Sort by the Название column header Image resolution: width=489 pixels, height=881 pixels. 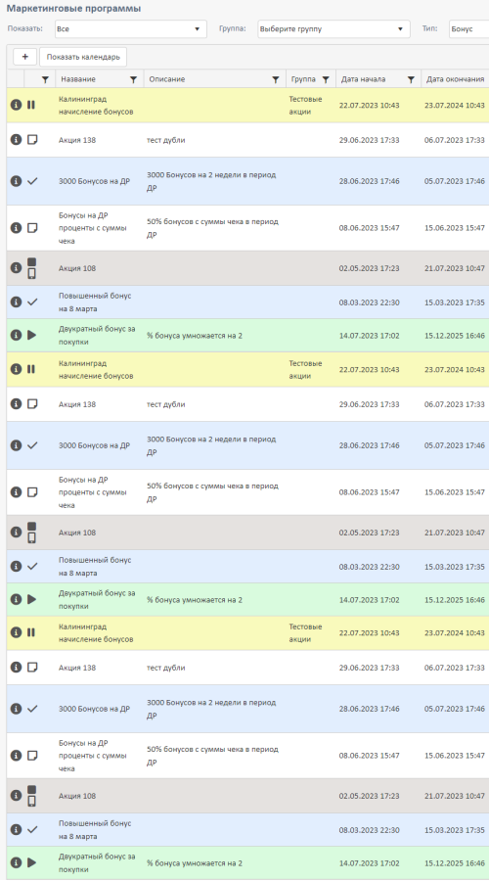pyautogui.click(x=78, y=79)
